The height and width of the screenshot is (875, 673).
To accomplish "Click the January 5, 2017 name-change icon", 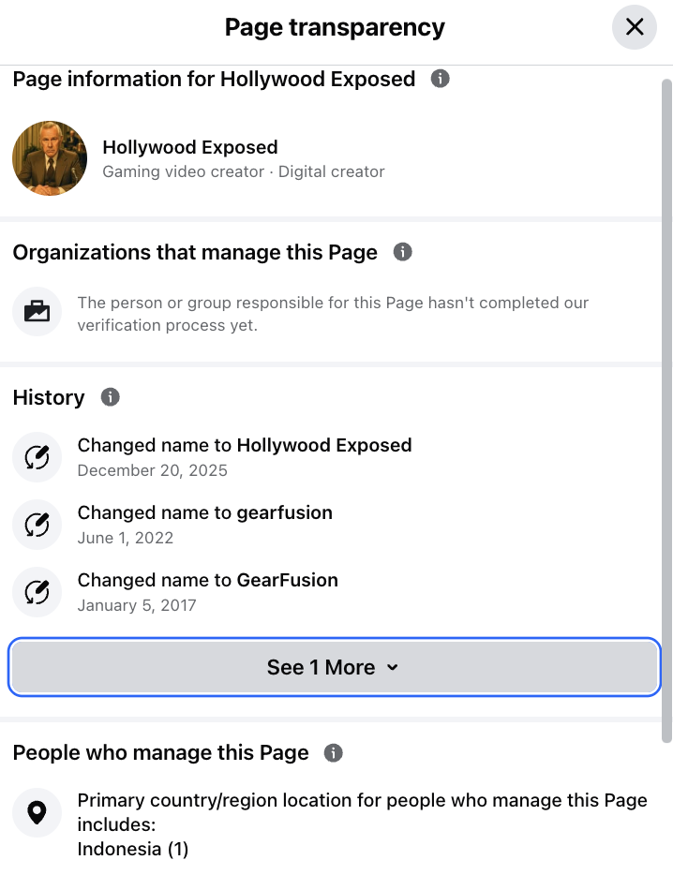I will point(37,592).
